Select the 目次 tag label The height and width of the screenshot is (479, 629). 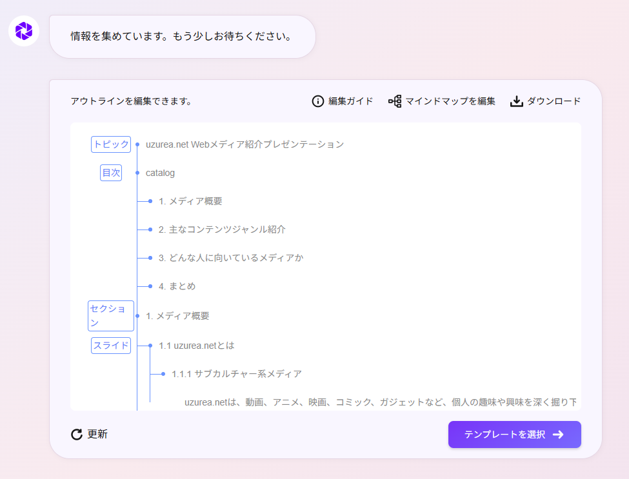(111, 173)
